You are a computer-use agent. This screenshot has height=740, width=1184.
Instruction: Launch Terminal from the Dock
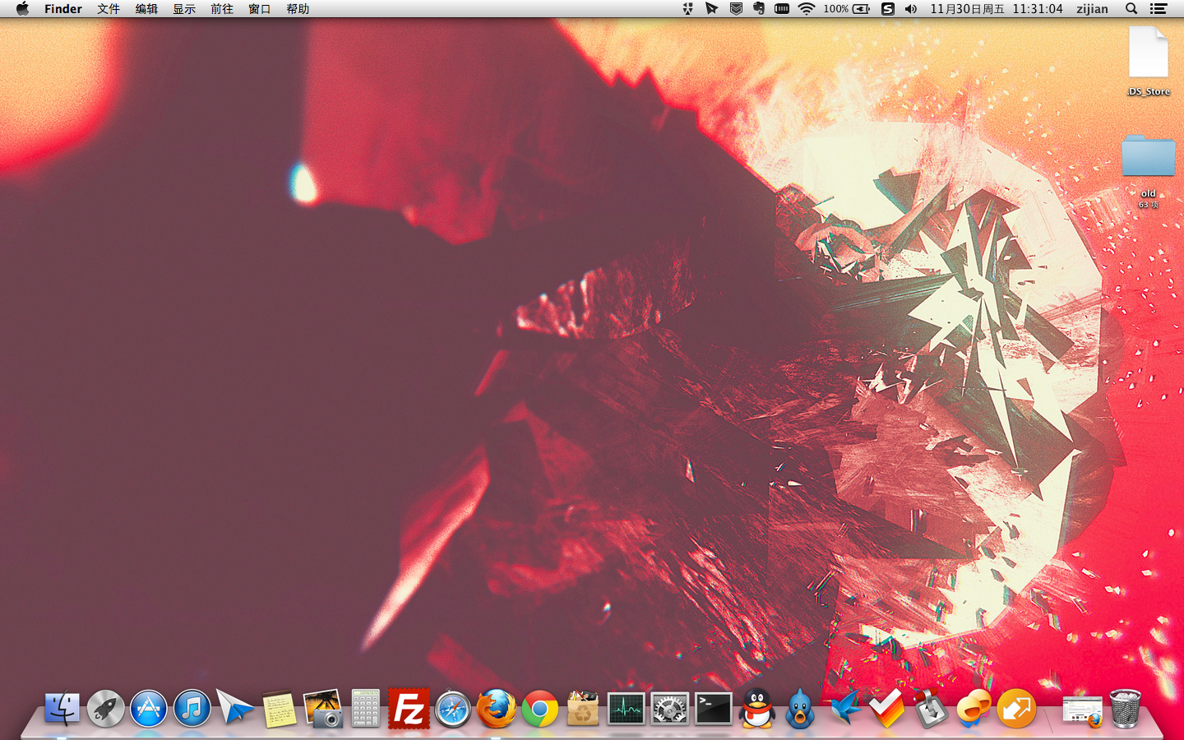[x=713, y=708]
